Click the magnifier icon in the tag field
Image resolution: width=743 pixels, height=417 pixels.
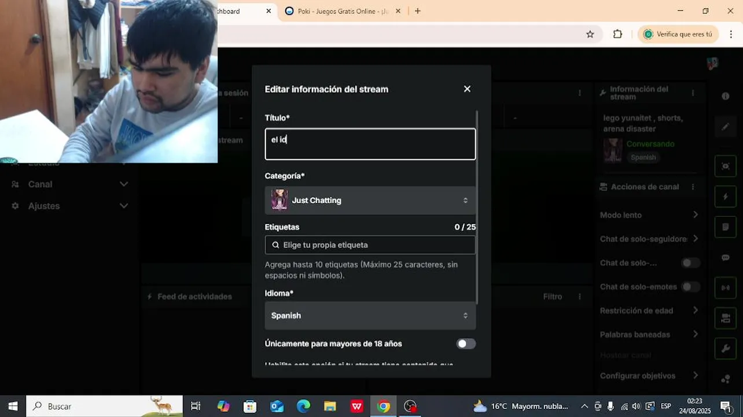coord(275,245)
